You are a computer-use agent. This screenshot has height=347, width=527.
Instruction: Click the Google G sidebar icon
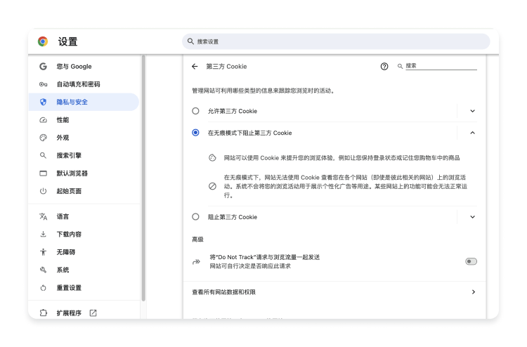[43, 67]
